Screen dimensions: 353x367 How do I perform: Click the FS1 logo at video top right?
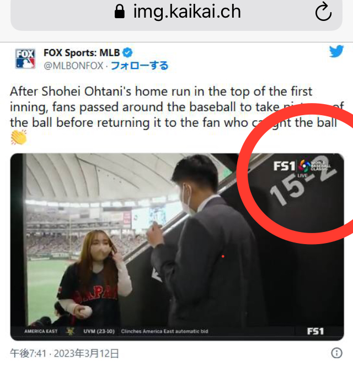point(284,166)
